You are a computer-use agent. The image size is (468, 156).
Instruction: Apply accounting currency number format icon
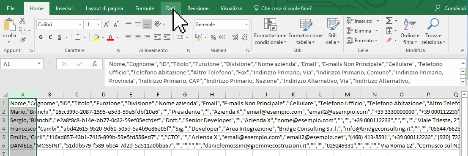(x=199, y=37)
